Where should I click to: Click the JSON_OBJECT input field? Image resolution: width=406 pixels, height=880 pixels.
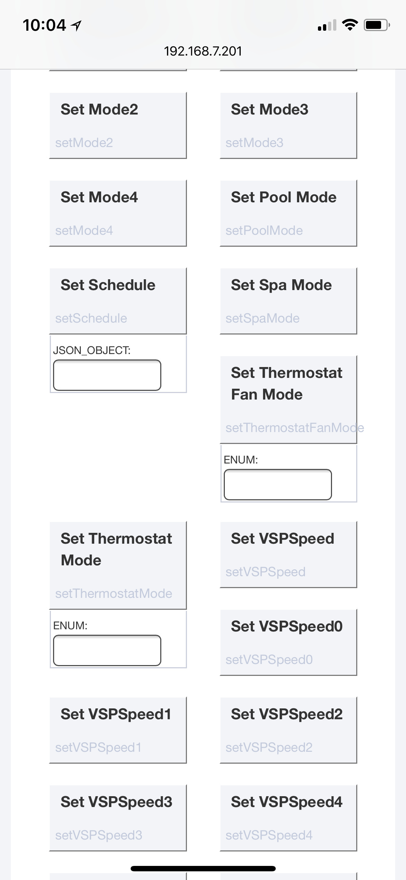click(x=107, y=375)
